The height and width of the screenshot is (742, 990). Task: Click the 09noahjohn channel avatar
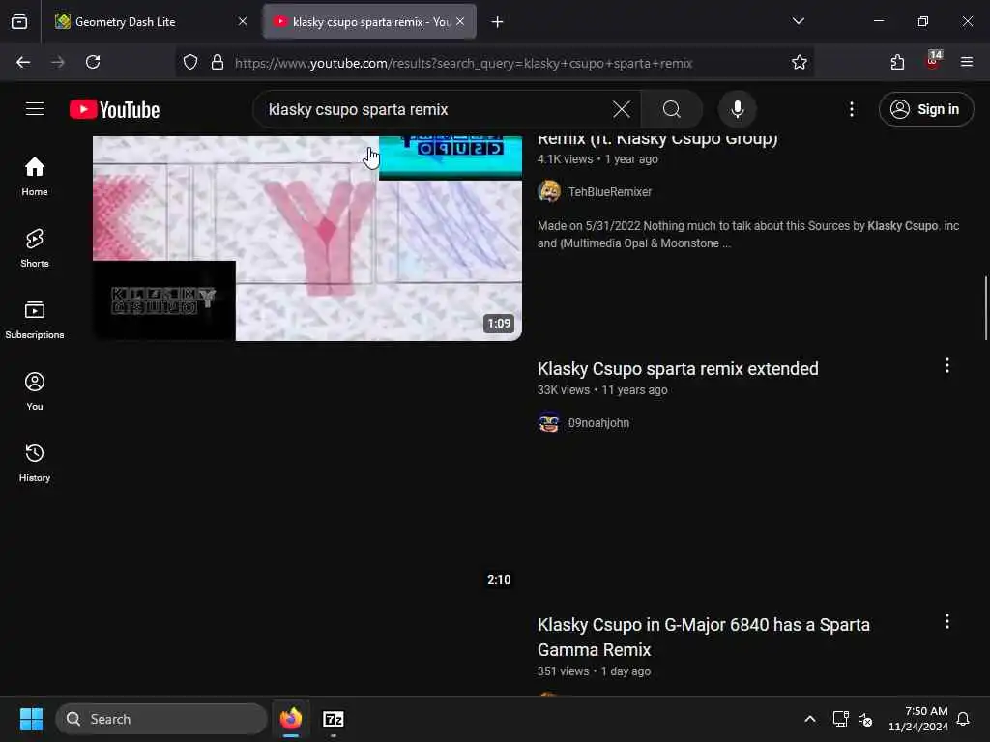(x=549, y=422)
